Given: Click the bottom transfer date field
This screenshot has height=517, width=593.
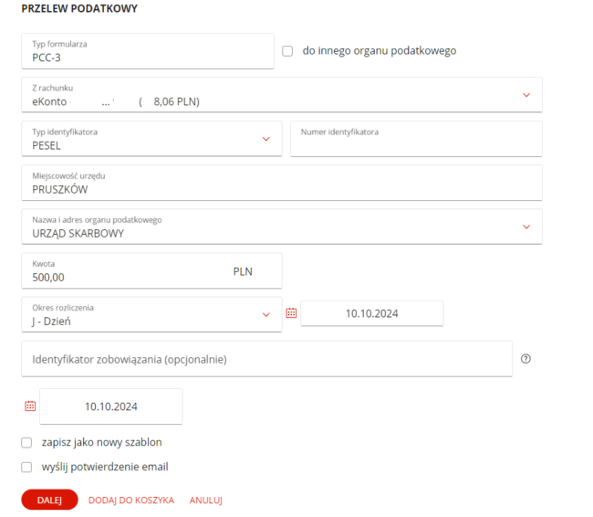Looking at the screenshot, I should pyautogui.click(x=110, y=406).
